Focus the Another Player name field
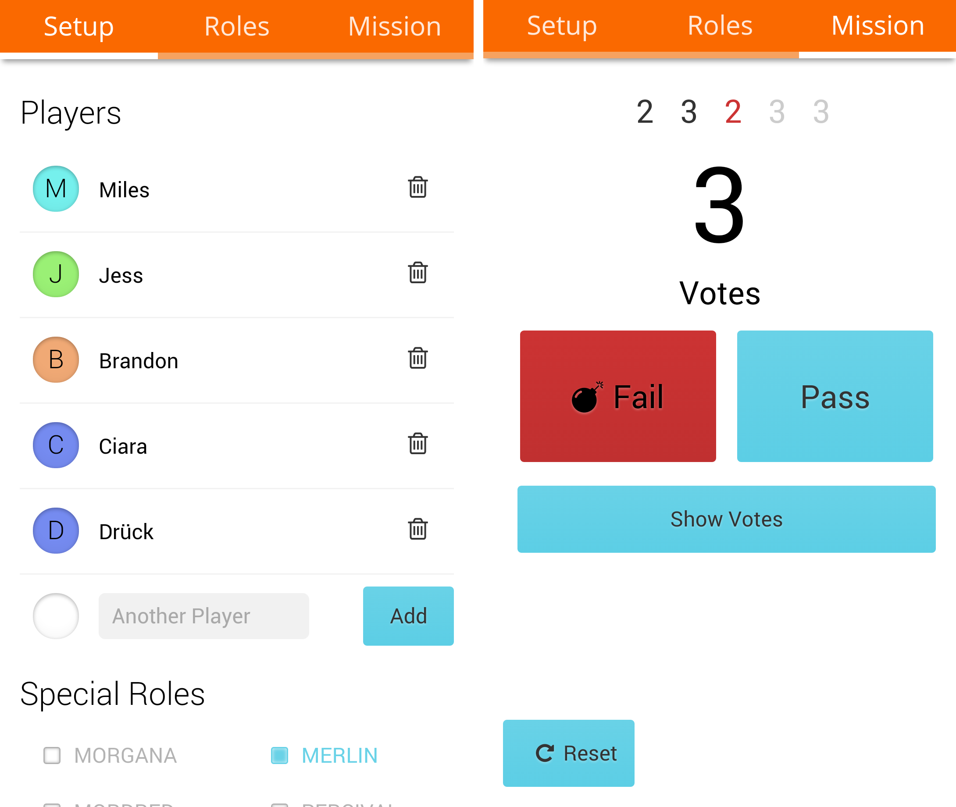This screenshot has height=807, width=956. tap(203, 616)
